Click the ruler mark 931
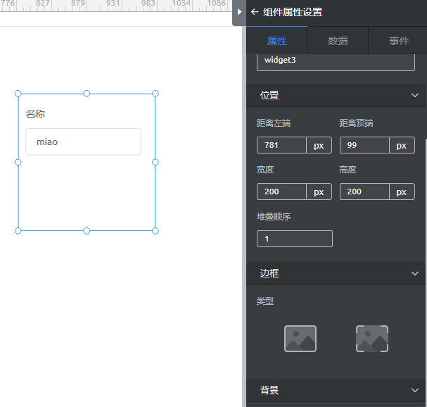Image resolution: width=427 pixels, height=407 pixels. (x=113, y=4)
